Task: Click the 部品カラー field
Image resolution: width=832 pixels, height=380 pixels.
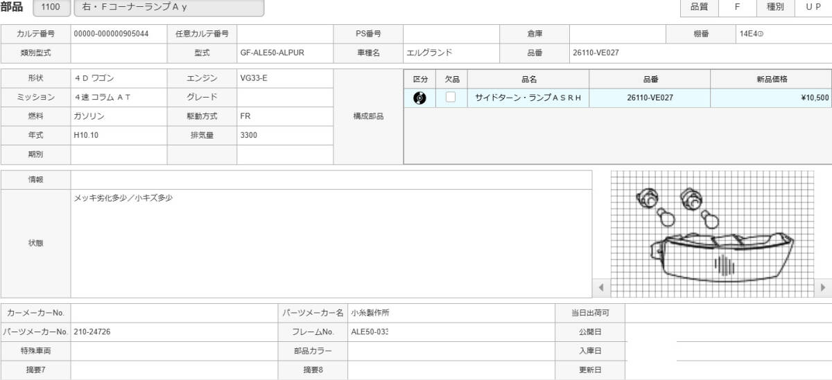Action: pos(451,351)
